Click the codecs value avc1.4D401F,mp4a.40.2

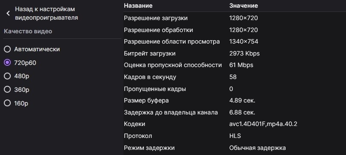click(263, 124)
